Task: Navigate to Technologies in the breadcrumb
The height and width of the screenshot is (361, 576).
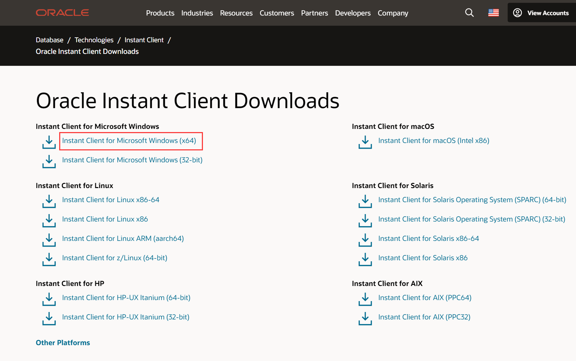Action: 94,40
